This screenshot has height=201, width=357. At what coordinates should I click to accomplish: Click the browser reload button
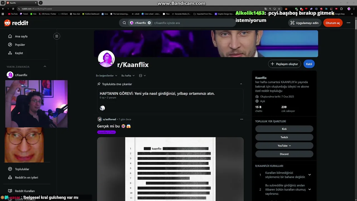click(13, 9)
